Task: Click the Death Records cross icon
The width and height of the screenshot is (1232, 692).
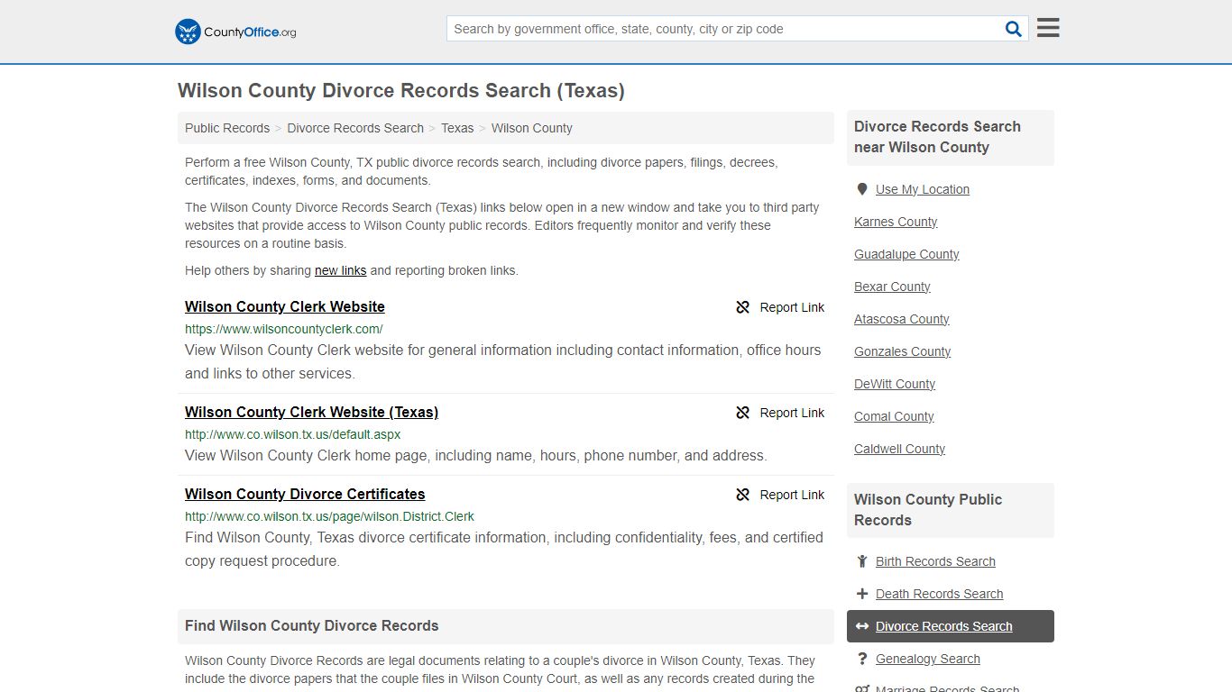Action: tap(862, 594)
